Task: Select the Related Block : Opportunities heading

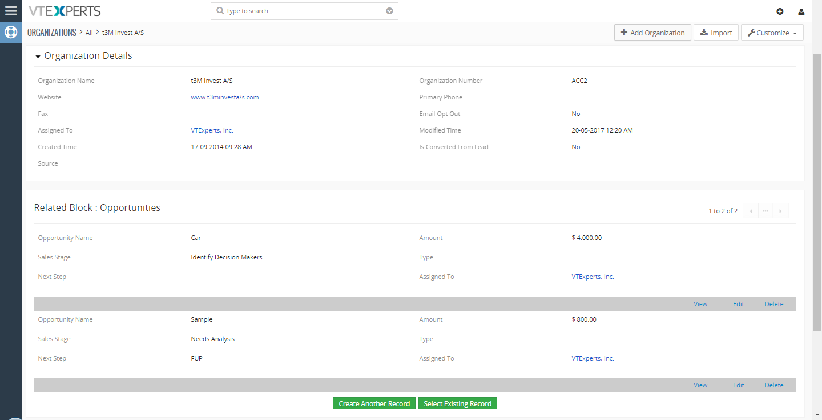Action: click(x=97, y=207)
